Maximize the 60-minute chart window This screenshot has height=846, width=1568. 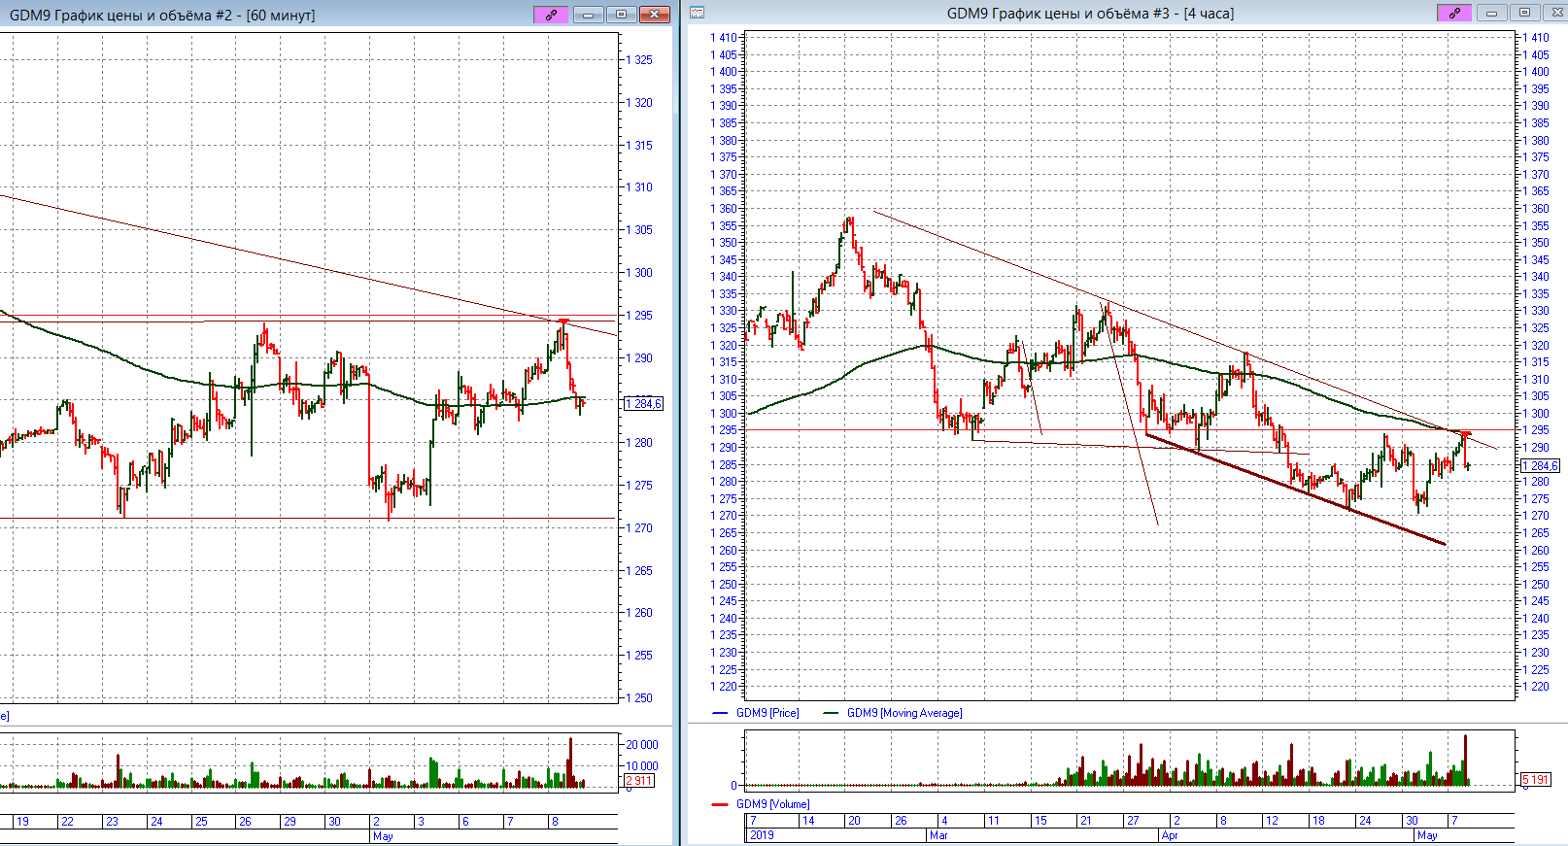click(x=621, y=15)
